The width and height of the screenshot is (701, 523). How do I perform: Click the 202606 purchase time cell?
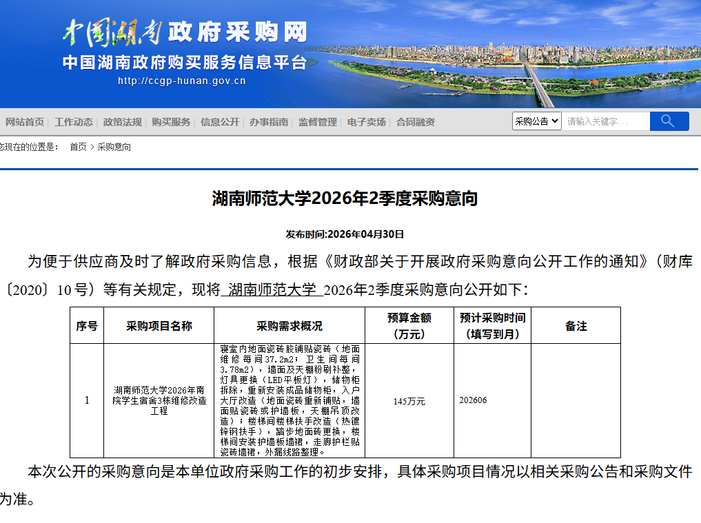(492, 400)
